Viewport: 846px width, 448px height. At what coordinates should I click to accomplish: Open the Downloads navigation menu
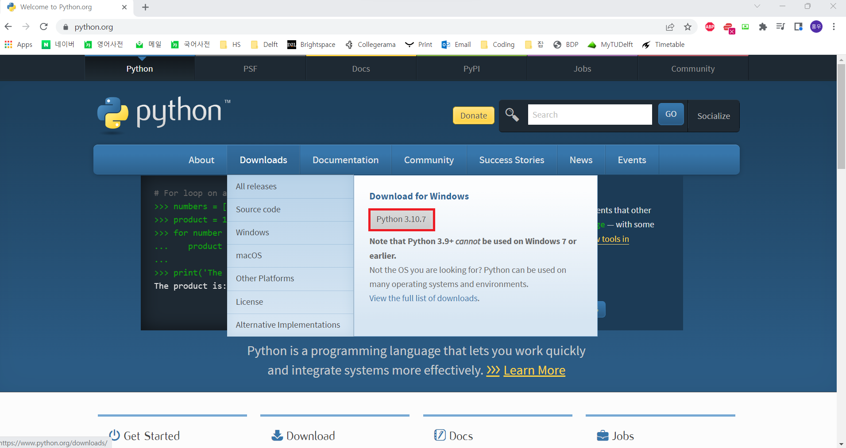point(263,160)
